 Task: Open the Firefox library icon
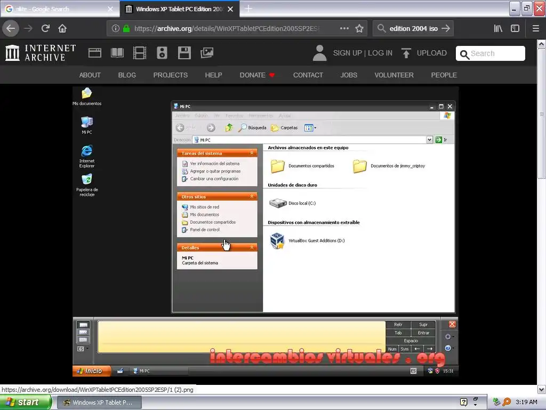click(x=498, y=28)
